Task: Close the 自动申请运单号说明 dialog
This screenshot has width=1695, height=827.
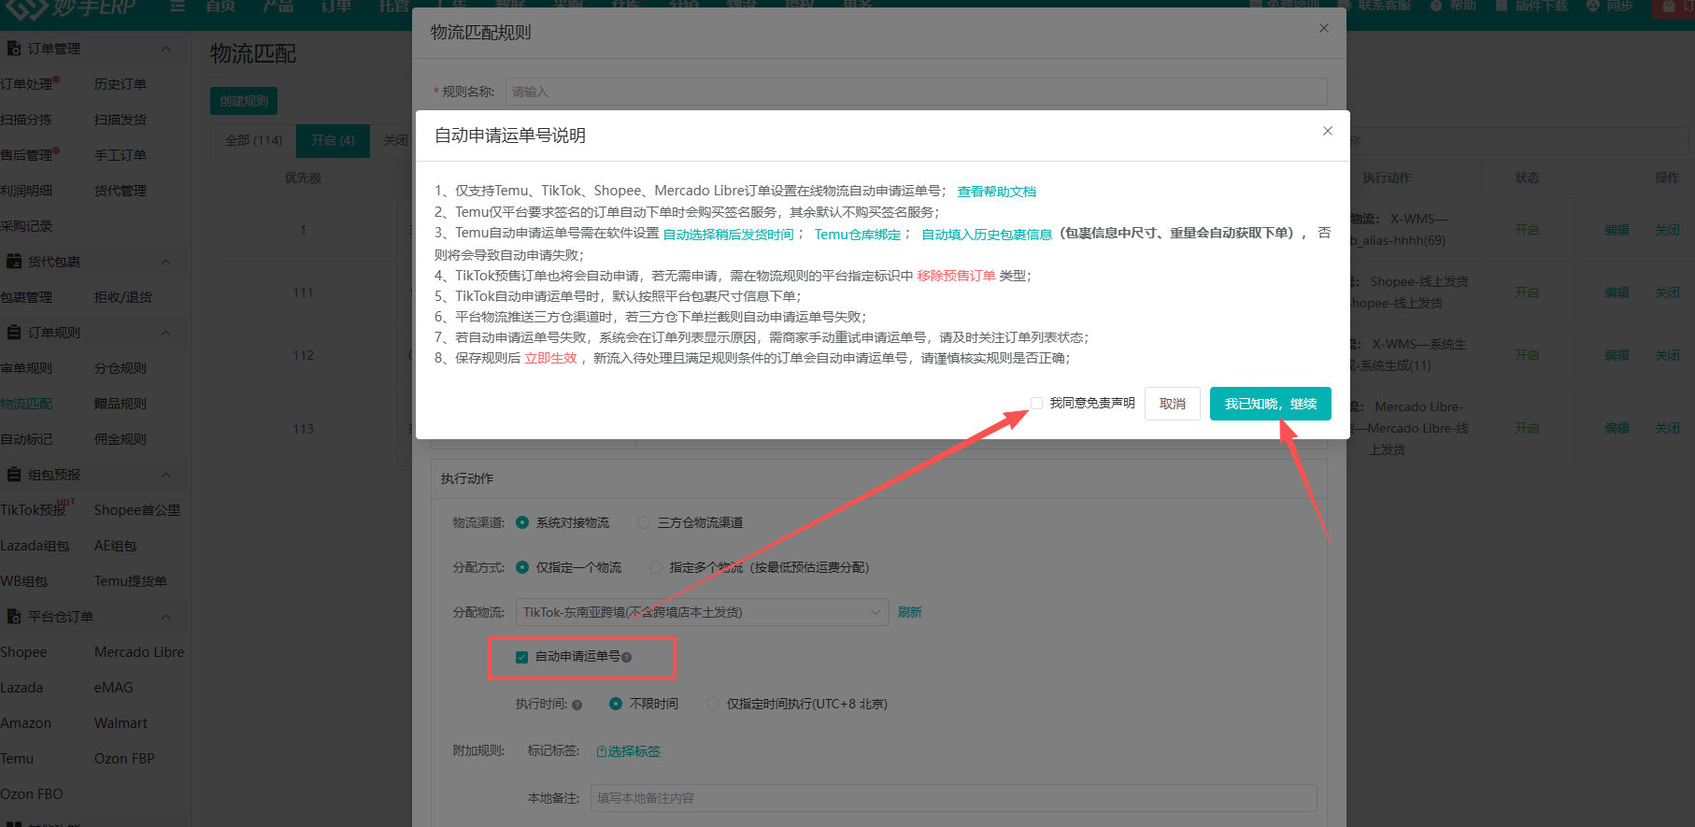Action: point(1327,131)
